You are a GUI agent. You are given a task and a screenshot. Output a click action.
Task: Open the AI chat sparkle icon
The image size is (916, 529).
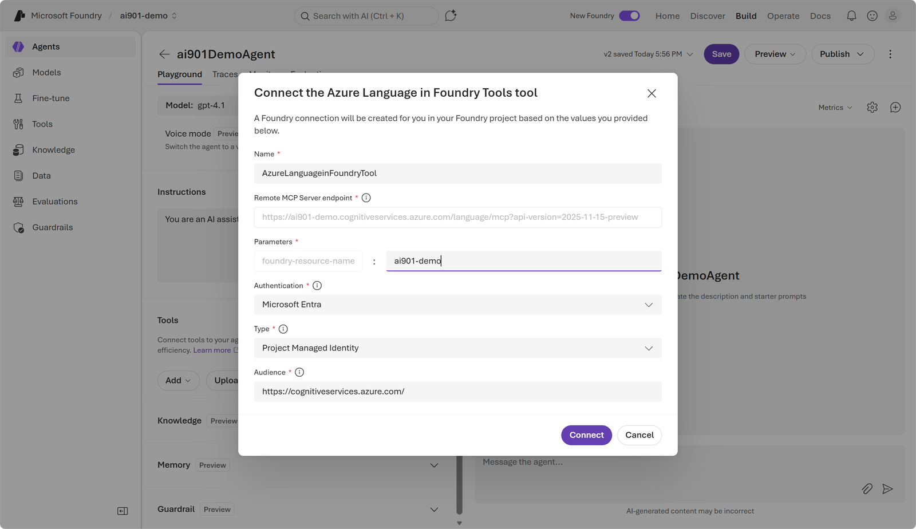click(x=451, y=15)
